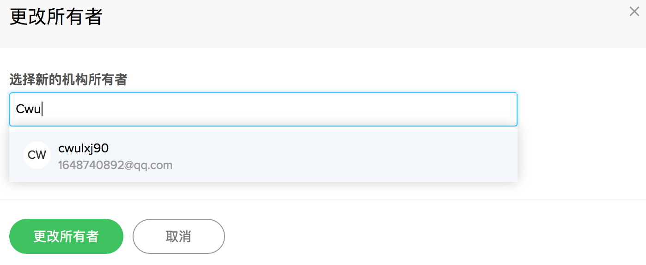Click the round initials badge CW
Viewport: 646px width, 265px height.
click(x=37, y=155)
